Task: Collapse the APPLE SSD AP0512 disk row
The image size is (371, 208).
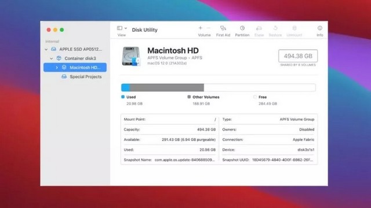Action: tap(46, 50)
